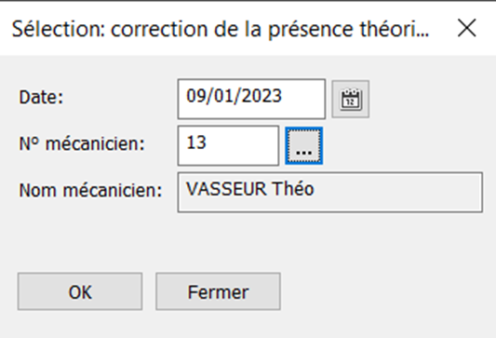Image resolution: width=496 pixels, height=338 pixels.
Task: Select the Nom mécanicien text box
Action: [x=330, y=192]
